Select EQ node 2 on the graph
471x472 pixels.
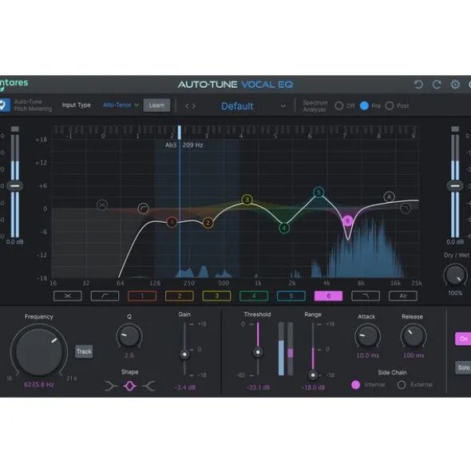pos(208,223)
